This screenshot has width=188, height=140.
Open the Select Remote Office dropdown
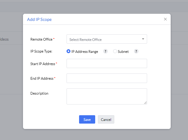click(x=104, y=39)
